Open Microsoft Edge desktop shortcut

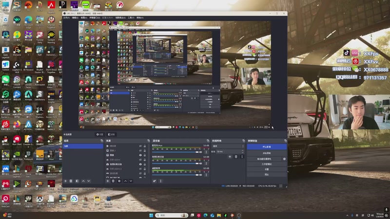pyautogui.click(x=28, y=21)
